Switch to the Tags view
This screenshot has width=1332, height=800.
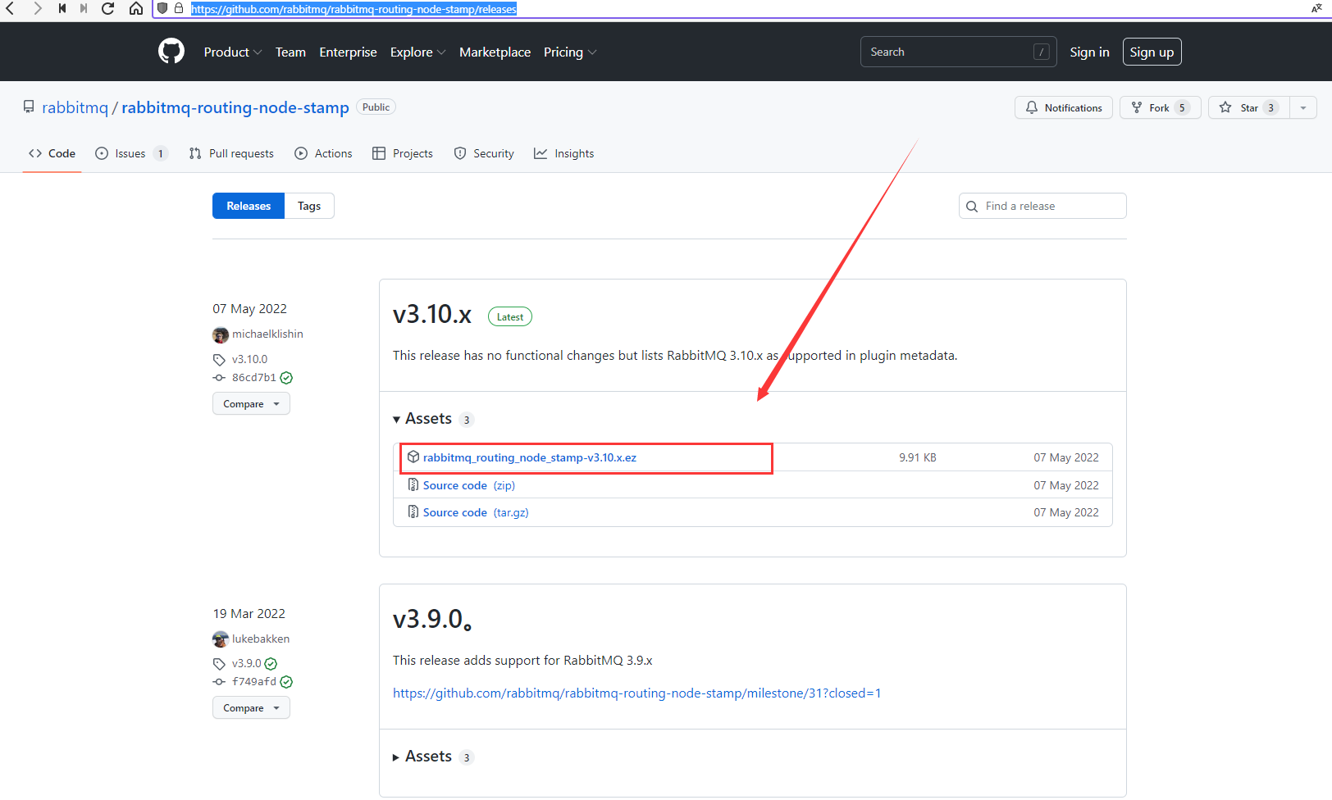[x=309, y=206]
